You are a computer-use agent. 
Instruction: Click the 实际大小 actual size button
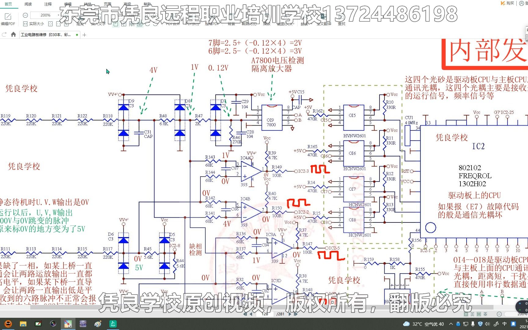pos(34,24)
